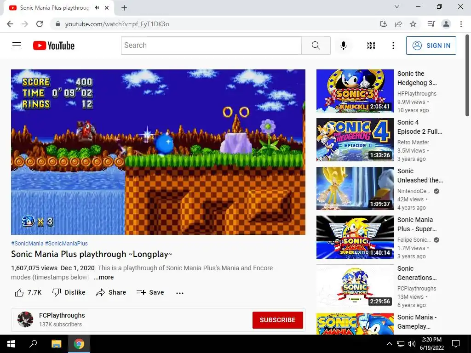471x353 pixels.
Task: Click the SIGN IN button
Action: click(431, 46)
